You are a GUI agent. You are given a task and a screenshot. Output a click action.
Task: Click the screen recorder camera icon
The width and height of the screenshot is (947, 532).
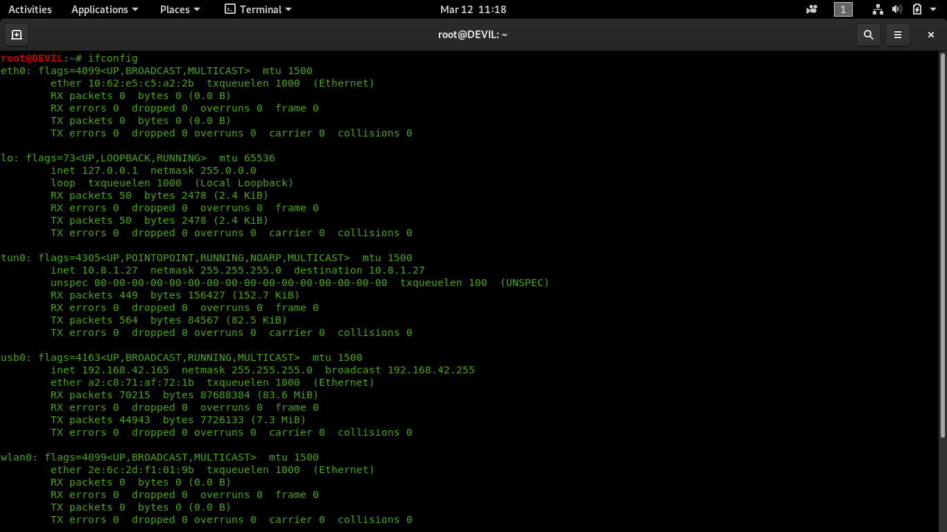pyautogui.click(x=812, y=10)
